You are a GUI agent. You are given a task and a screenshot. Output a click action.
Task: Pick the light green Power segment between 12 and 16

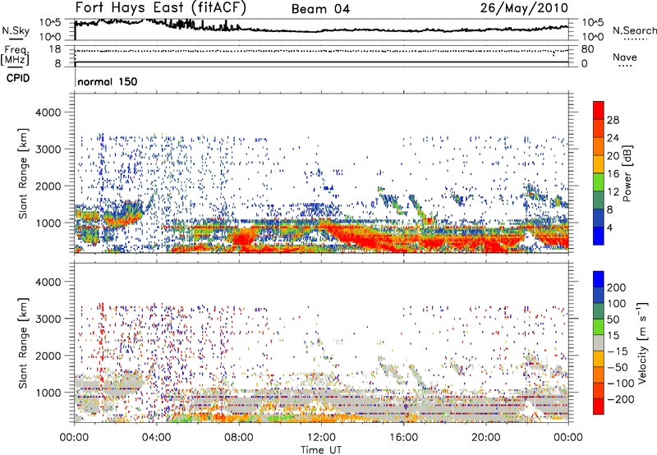599,182
